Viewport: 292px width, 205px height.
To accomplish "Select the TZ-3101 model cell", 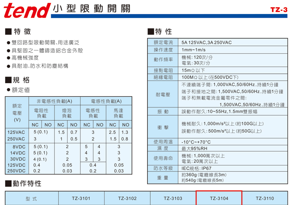I will pos(81,198).
